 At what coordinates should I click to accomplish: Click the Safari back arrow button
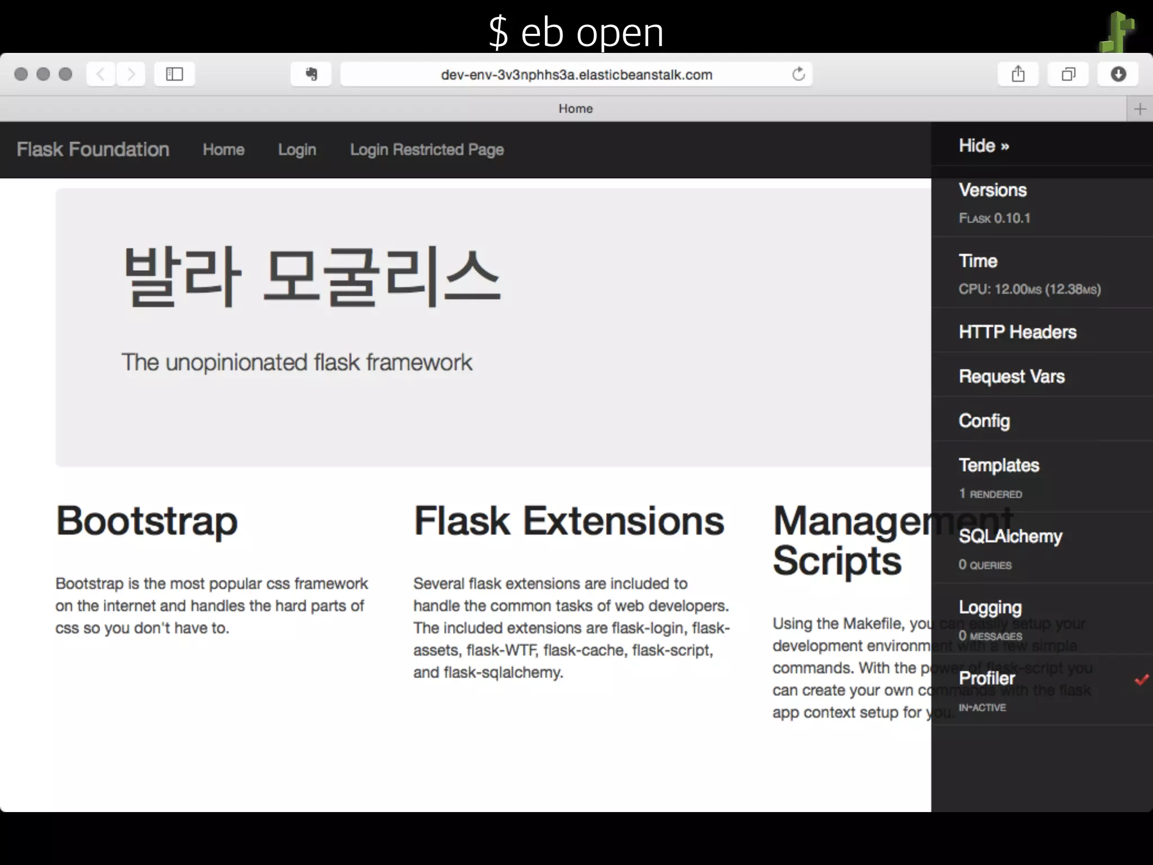(101, 74)
